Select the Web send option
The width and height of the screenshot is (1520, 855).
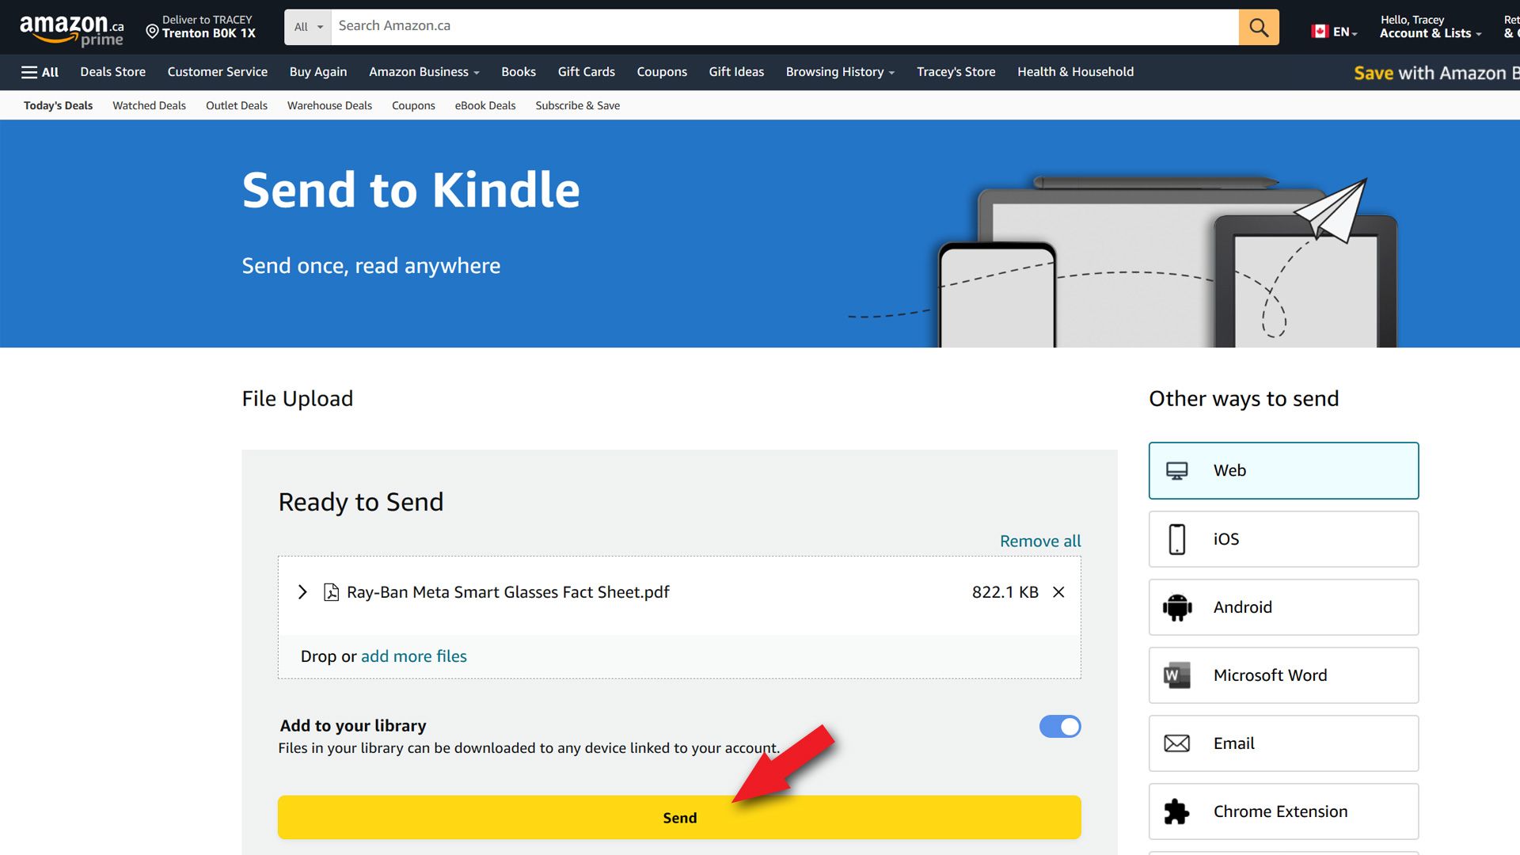click(1283, 470)
